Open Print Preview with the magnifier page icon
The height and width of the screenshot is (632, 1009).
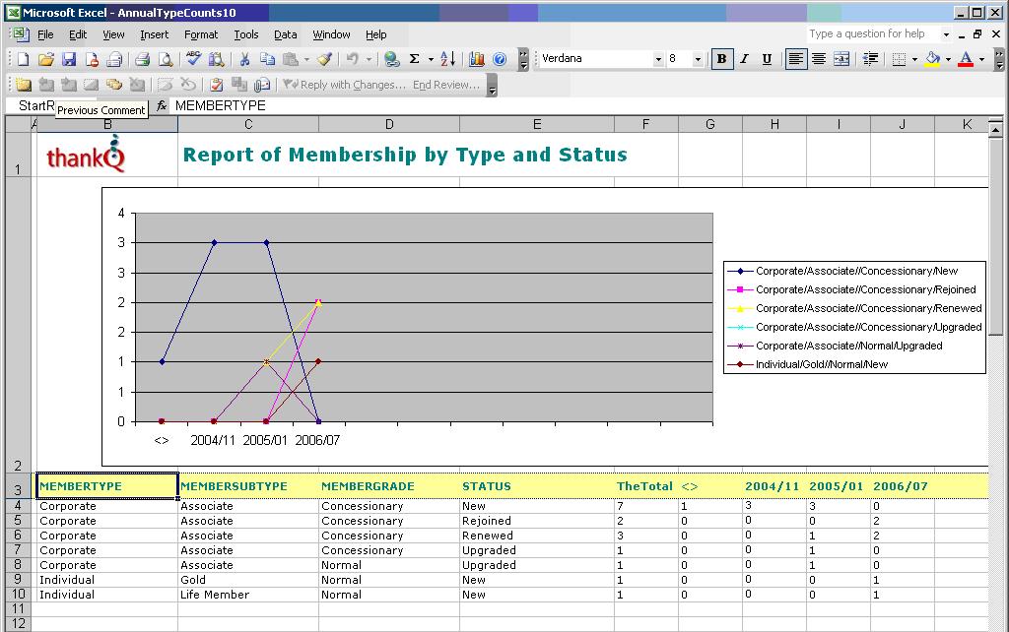166,59
